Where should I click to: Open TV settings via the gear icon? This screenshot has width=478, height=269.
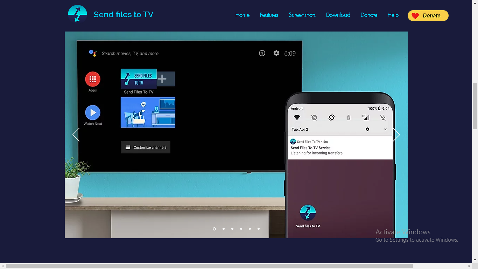coord(276,53)
